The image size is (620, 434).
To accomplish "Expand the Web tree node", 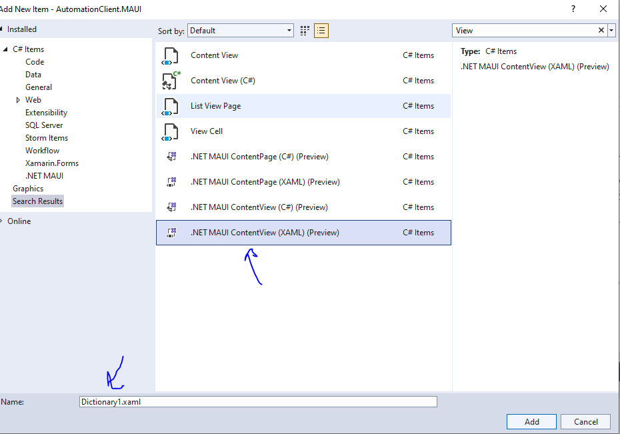I will (18, 100).
